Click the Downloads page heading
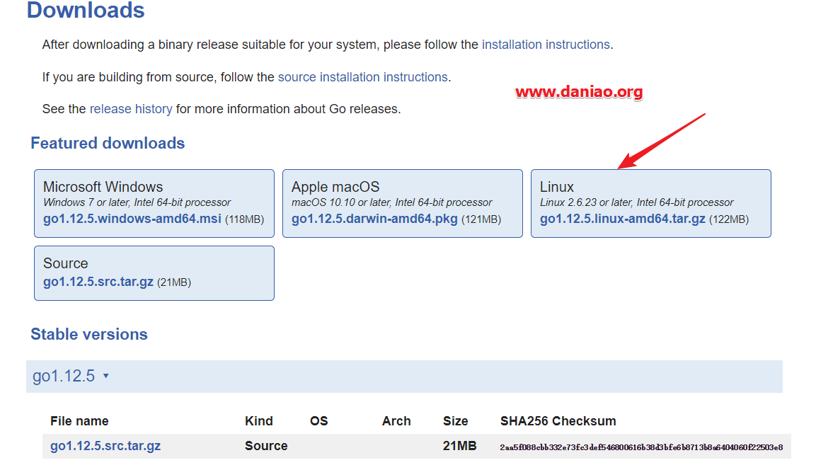This screenshot has width=816, height=465. click(86, 11)
